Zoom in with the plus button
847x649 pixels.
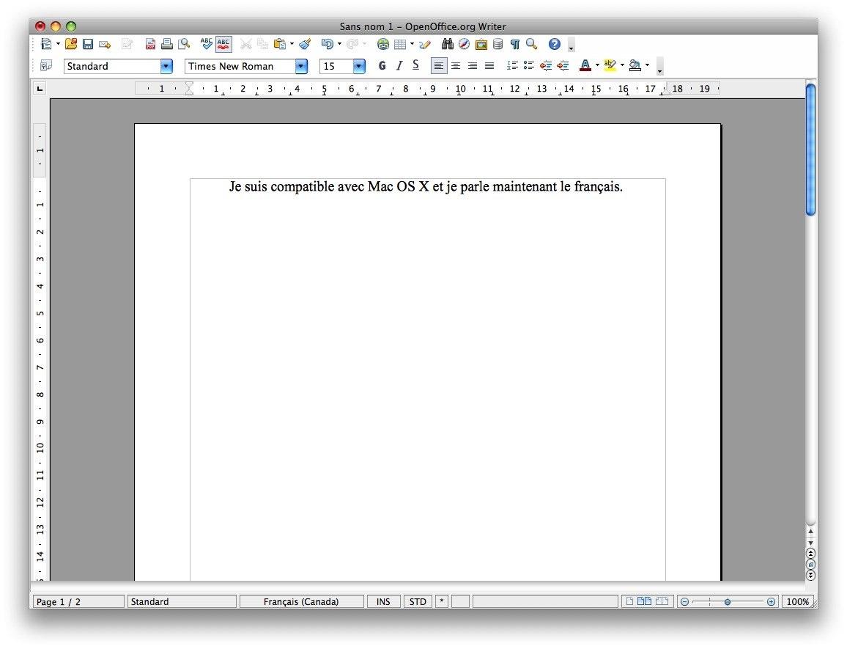click(771, 602)
